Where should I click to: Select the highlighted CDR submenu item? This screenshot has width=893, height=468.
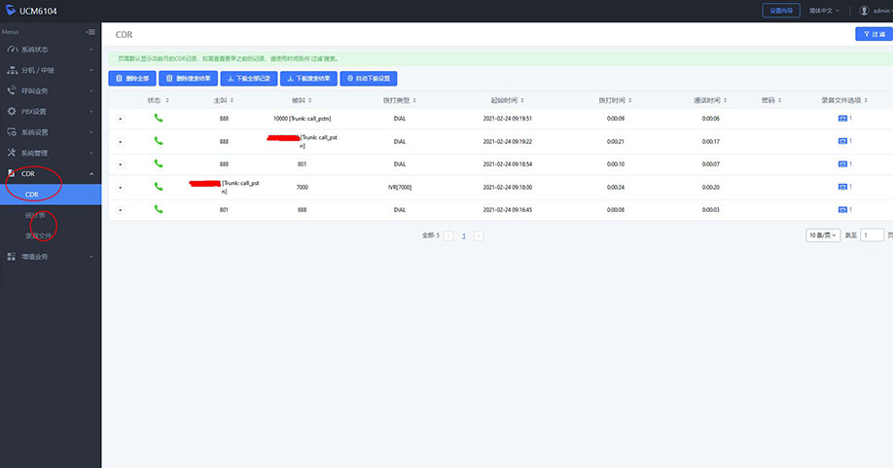[51, 195]
